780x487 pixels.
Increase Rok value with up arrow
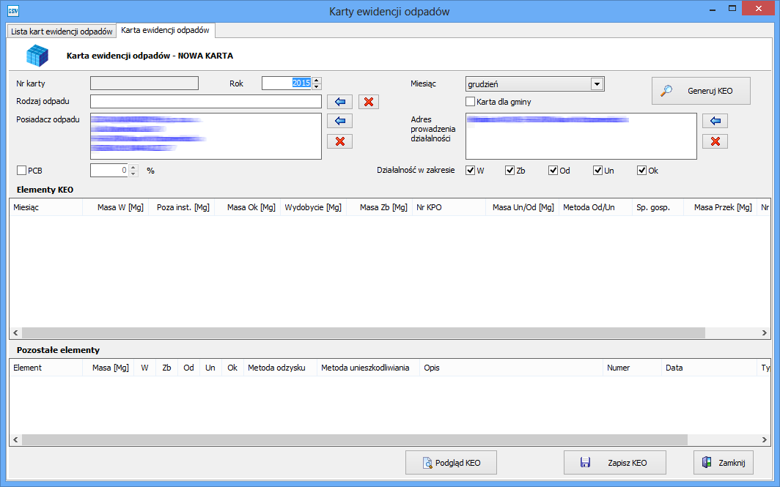click(317, 81)
